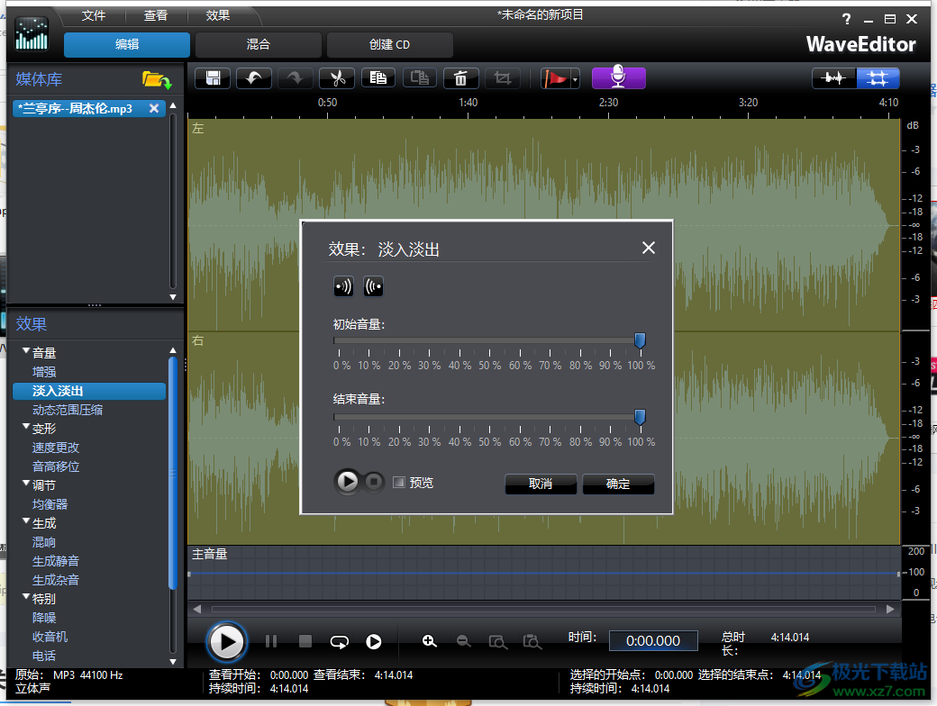This screenshot has width=937, height=706.
Task: Click the Undo arrow icon
Action: pos(253,78)
